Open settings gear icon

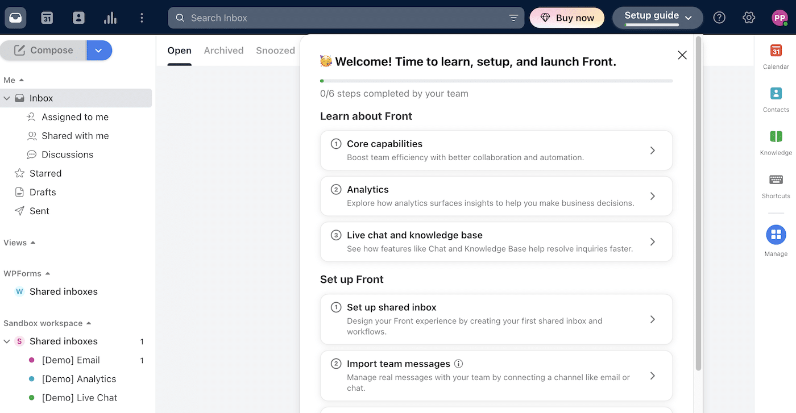click(749, 18)
